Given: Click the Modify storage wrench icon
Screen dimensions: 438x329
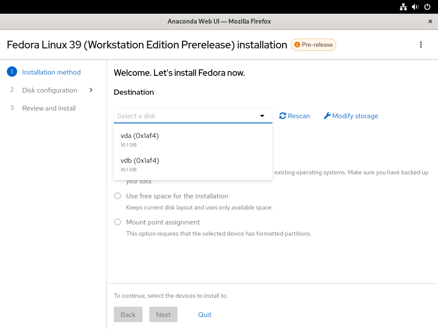Looking at the screenshot, I should click(327, 116).
